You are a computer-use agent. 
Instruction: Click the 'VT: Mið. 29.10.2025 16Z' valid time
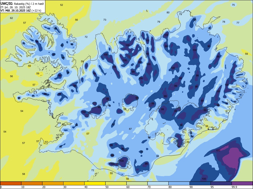[x=16, y=11]
